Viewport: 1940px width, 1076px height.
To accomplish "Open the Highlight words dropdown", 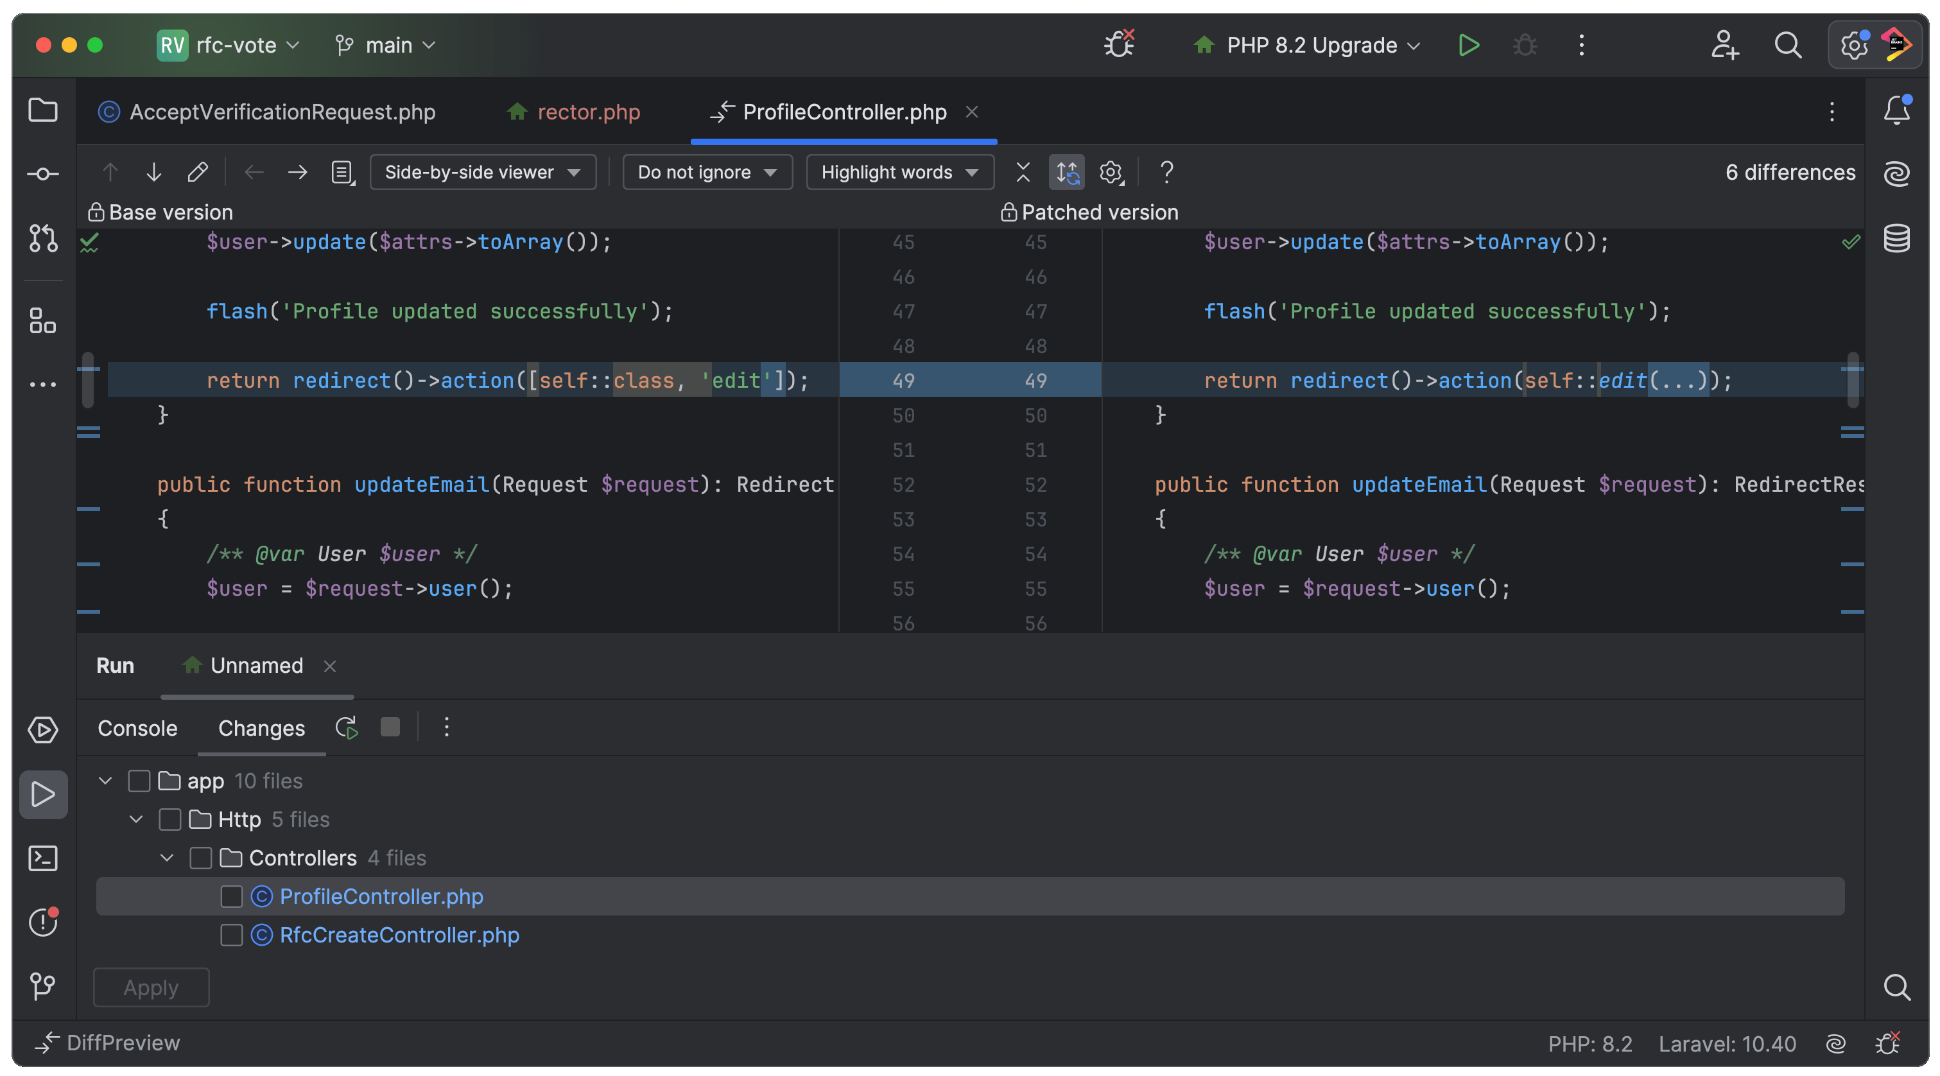I will (899, 173).
